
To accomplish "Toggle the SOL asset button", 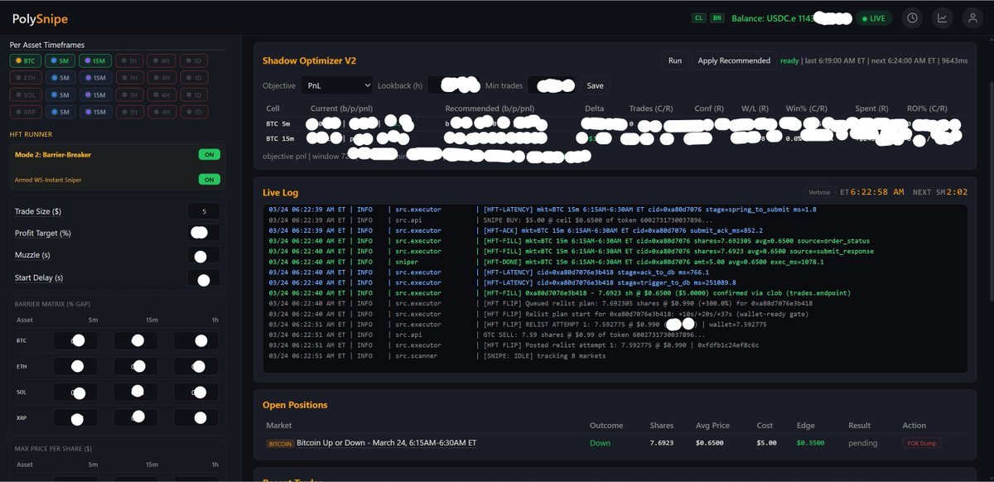I will 27,94.
